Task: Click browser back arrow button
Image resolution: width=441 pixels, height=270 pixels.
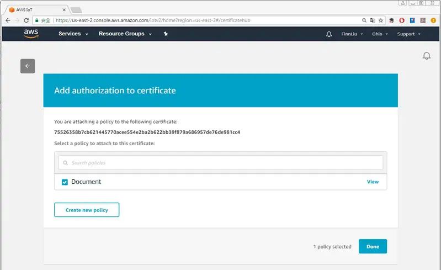Action: pyautogui.click(x=8, y=20)
